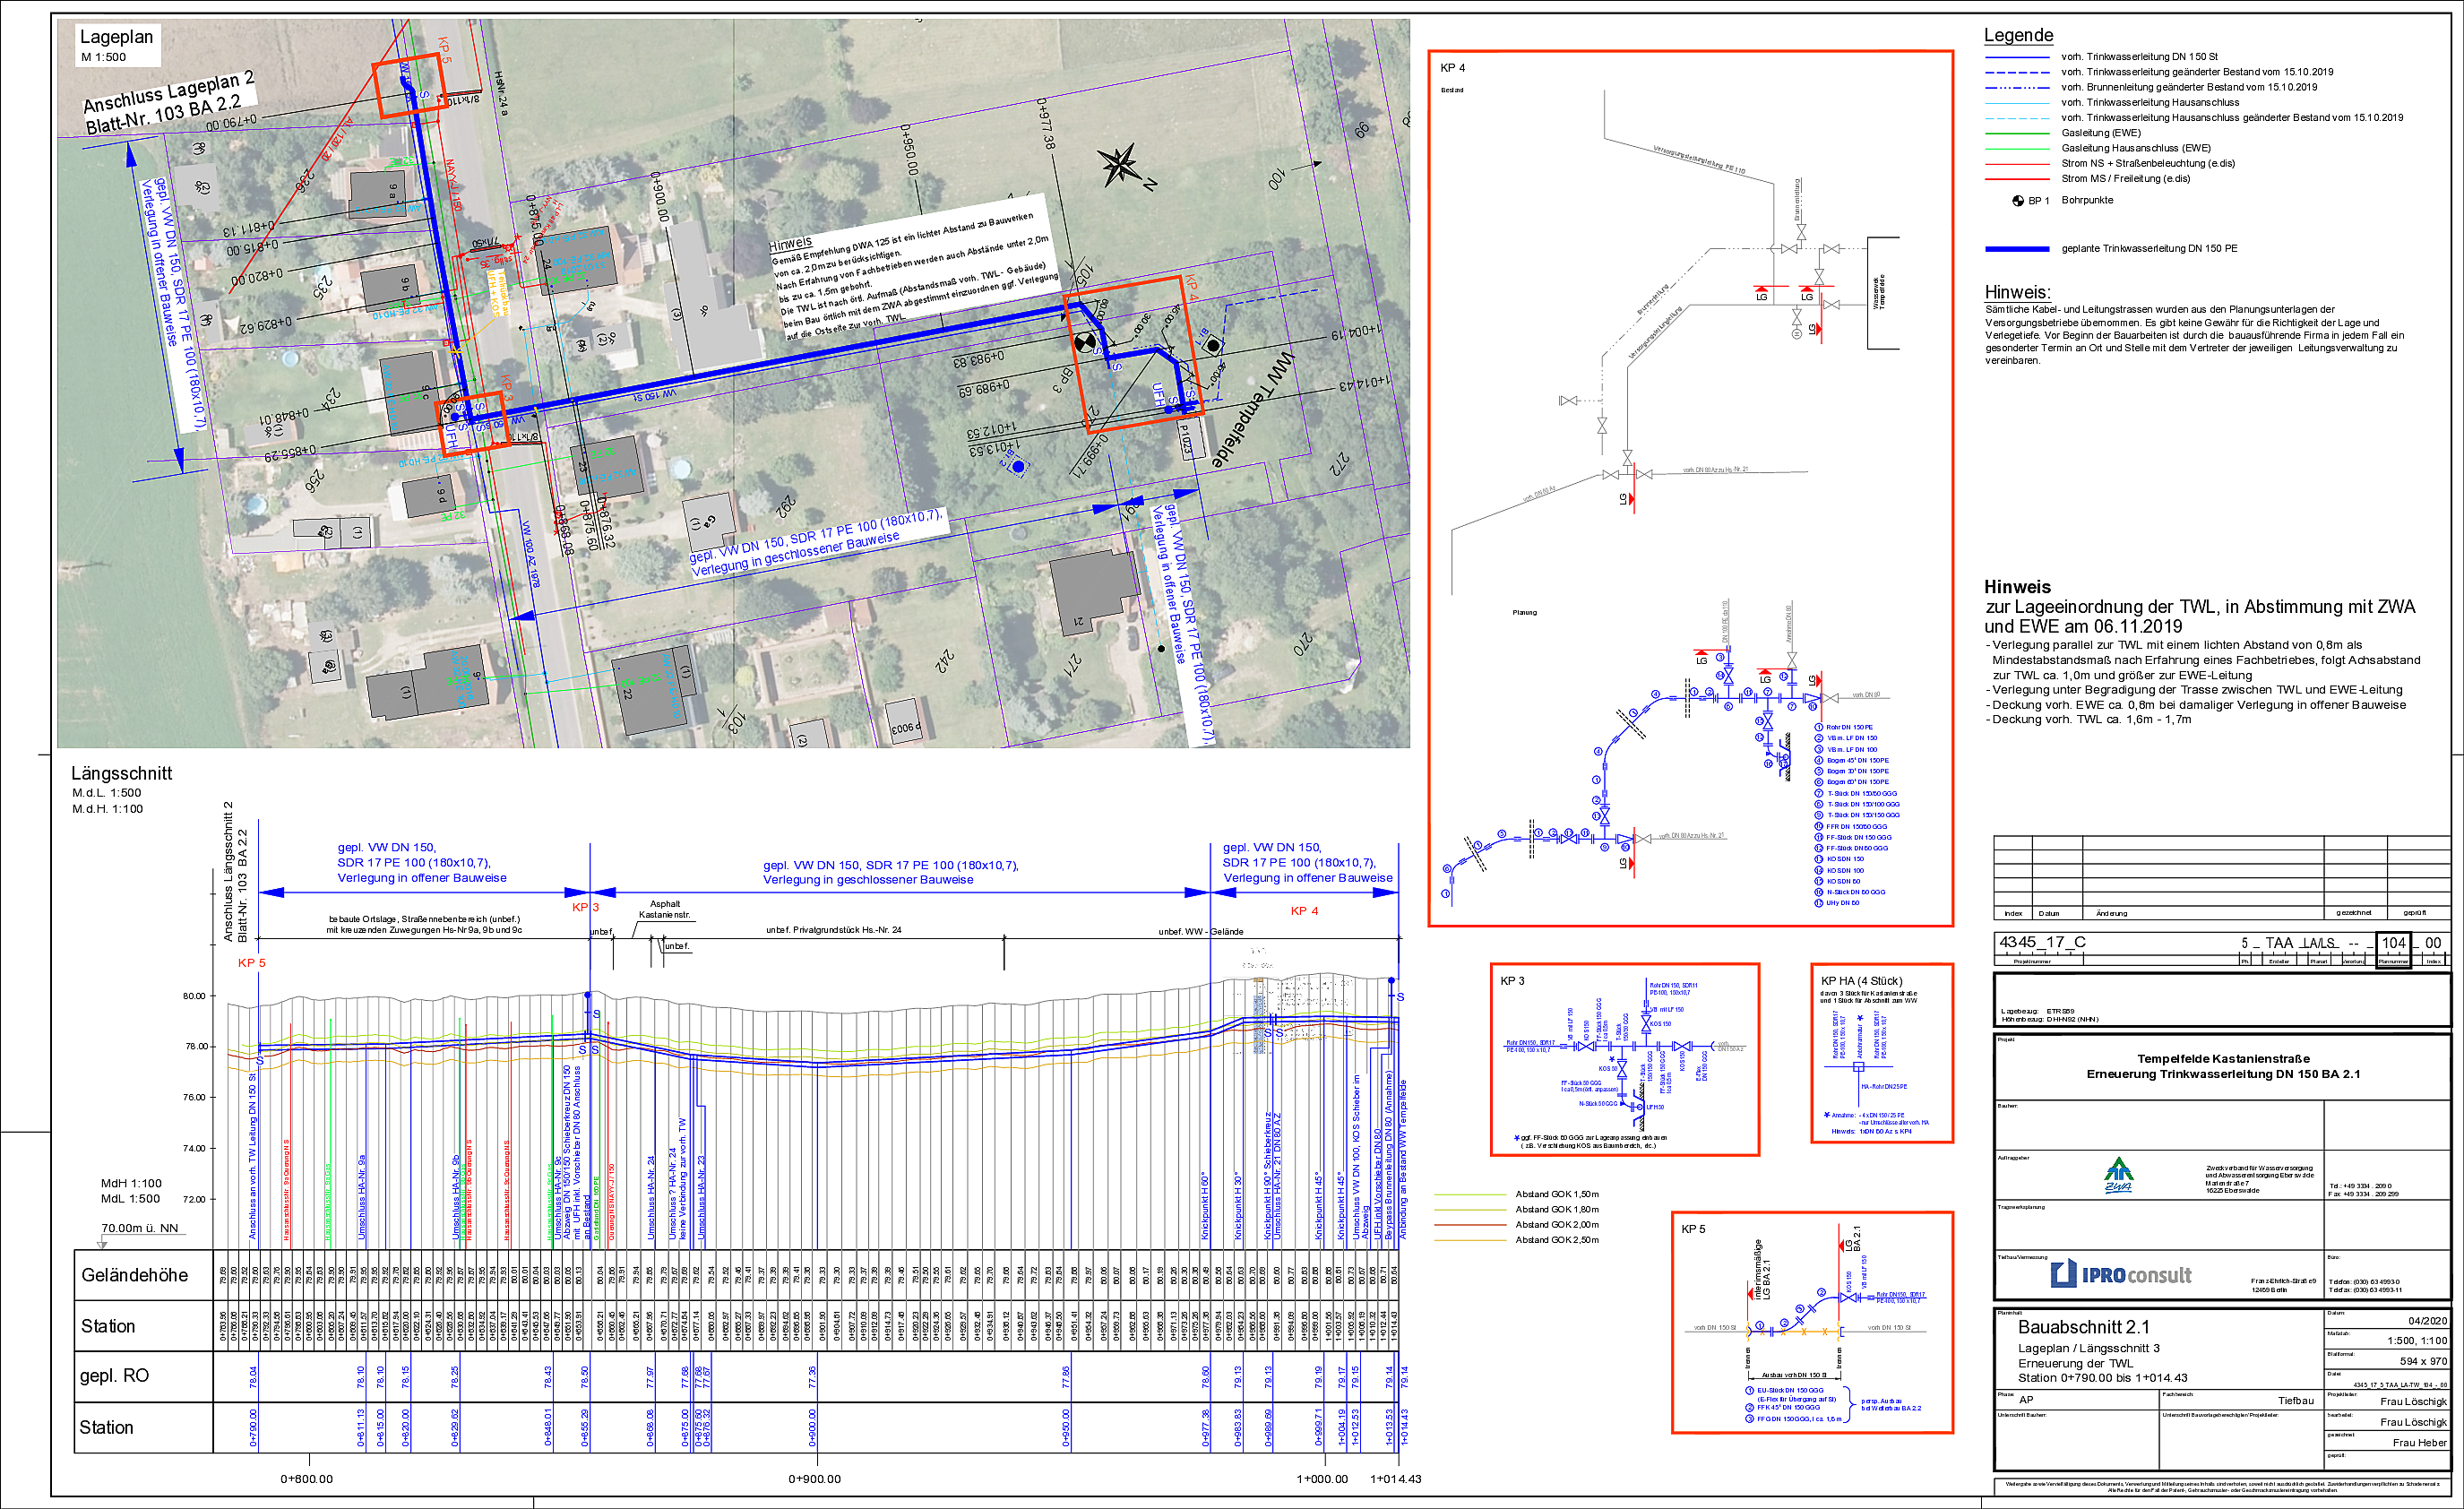Click the plan number 104 field
This screenshot has height=1509, width=2464.
point(2393,943)
